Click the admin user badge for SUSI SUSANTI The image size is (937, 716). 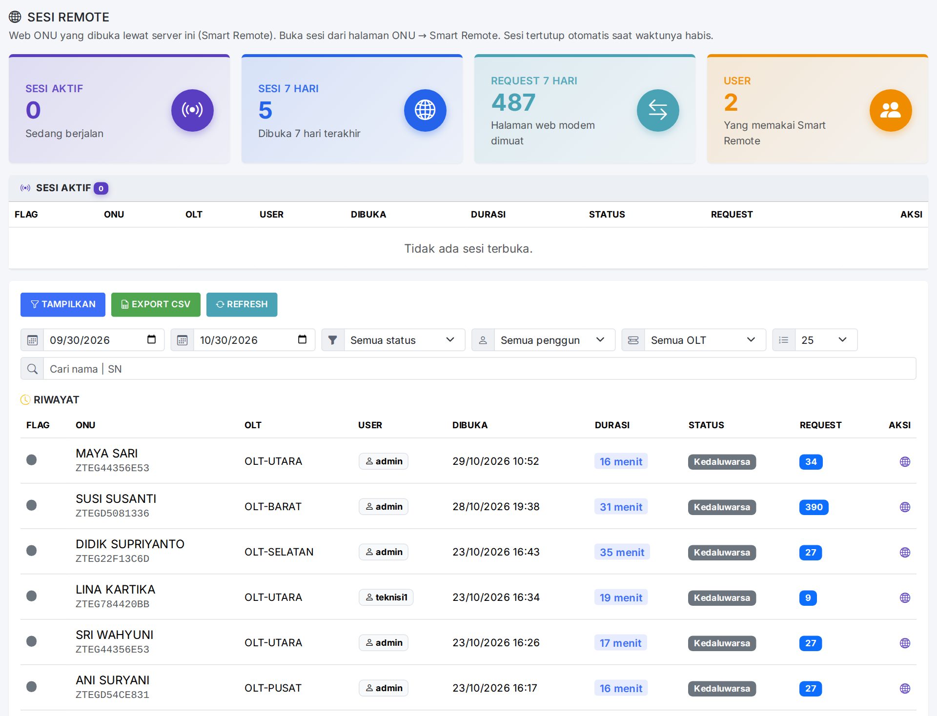click(384, 507)
